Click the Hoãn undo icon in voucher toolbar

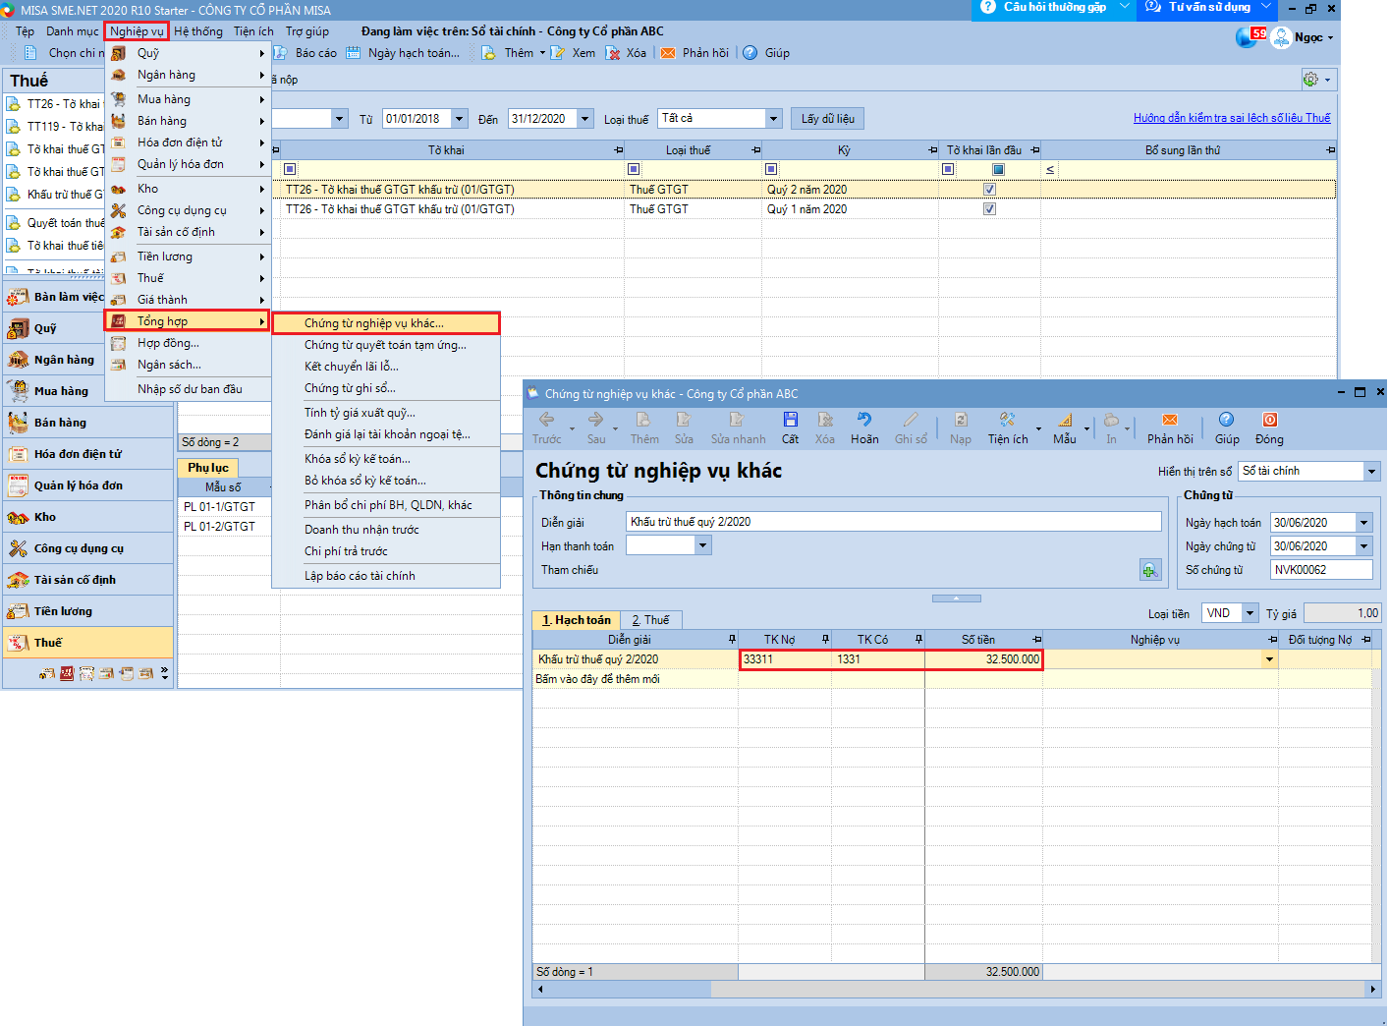(x=863, y=421)
